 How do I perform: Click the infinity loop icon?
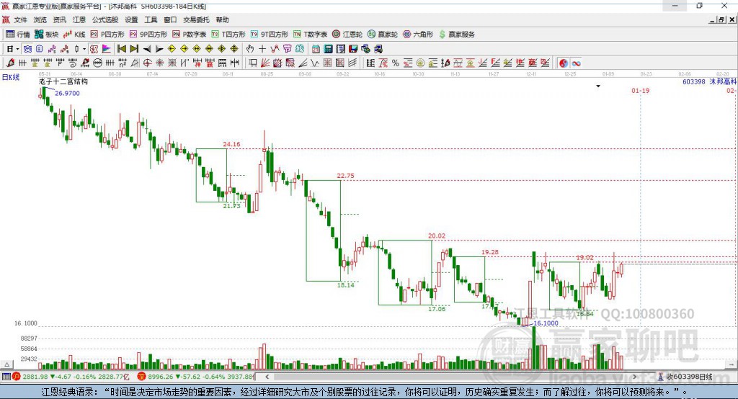click(x=576, y=63)
